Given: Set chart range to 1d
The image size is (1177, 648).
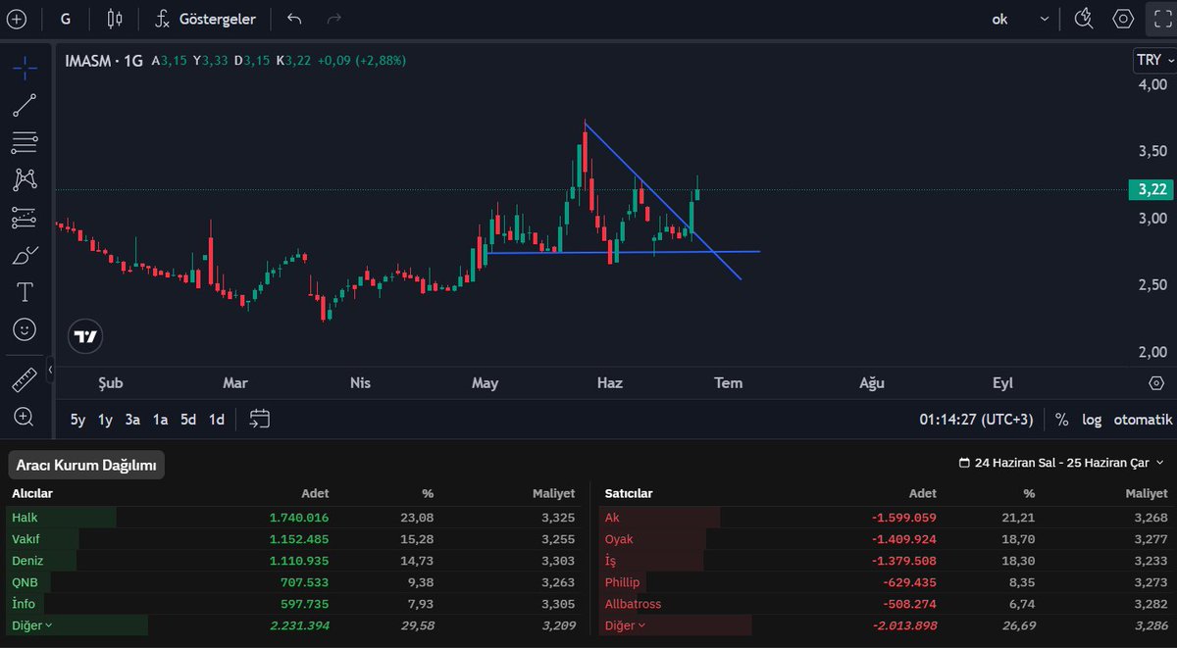Looking at the screenshot, I should coord(216,420).
